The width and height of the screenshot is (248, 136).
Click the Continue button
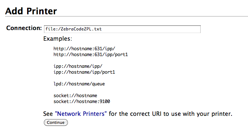point(56,122)
